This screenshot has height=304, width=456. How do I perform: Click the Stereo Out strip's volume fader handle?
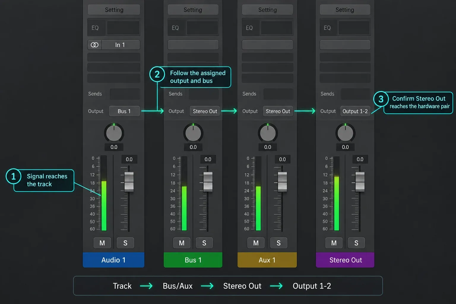360,181
